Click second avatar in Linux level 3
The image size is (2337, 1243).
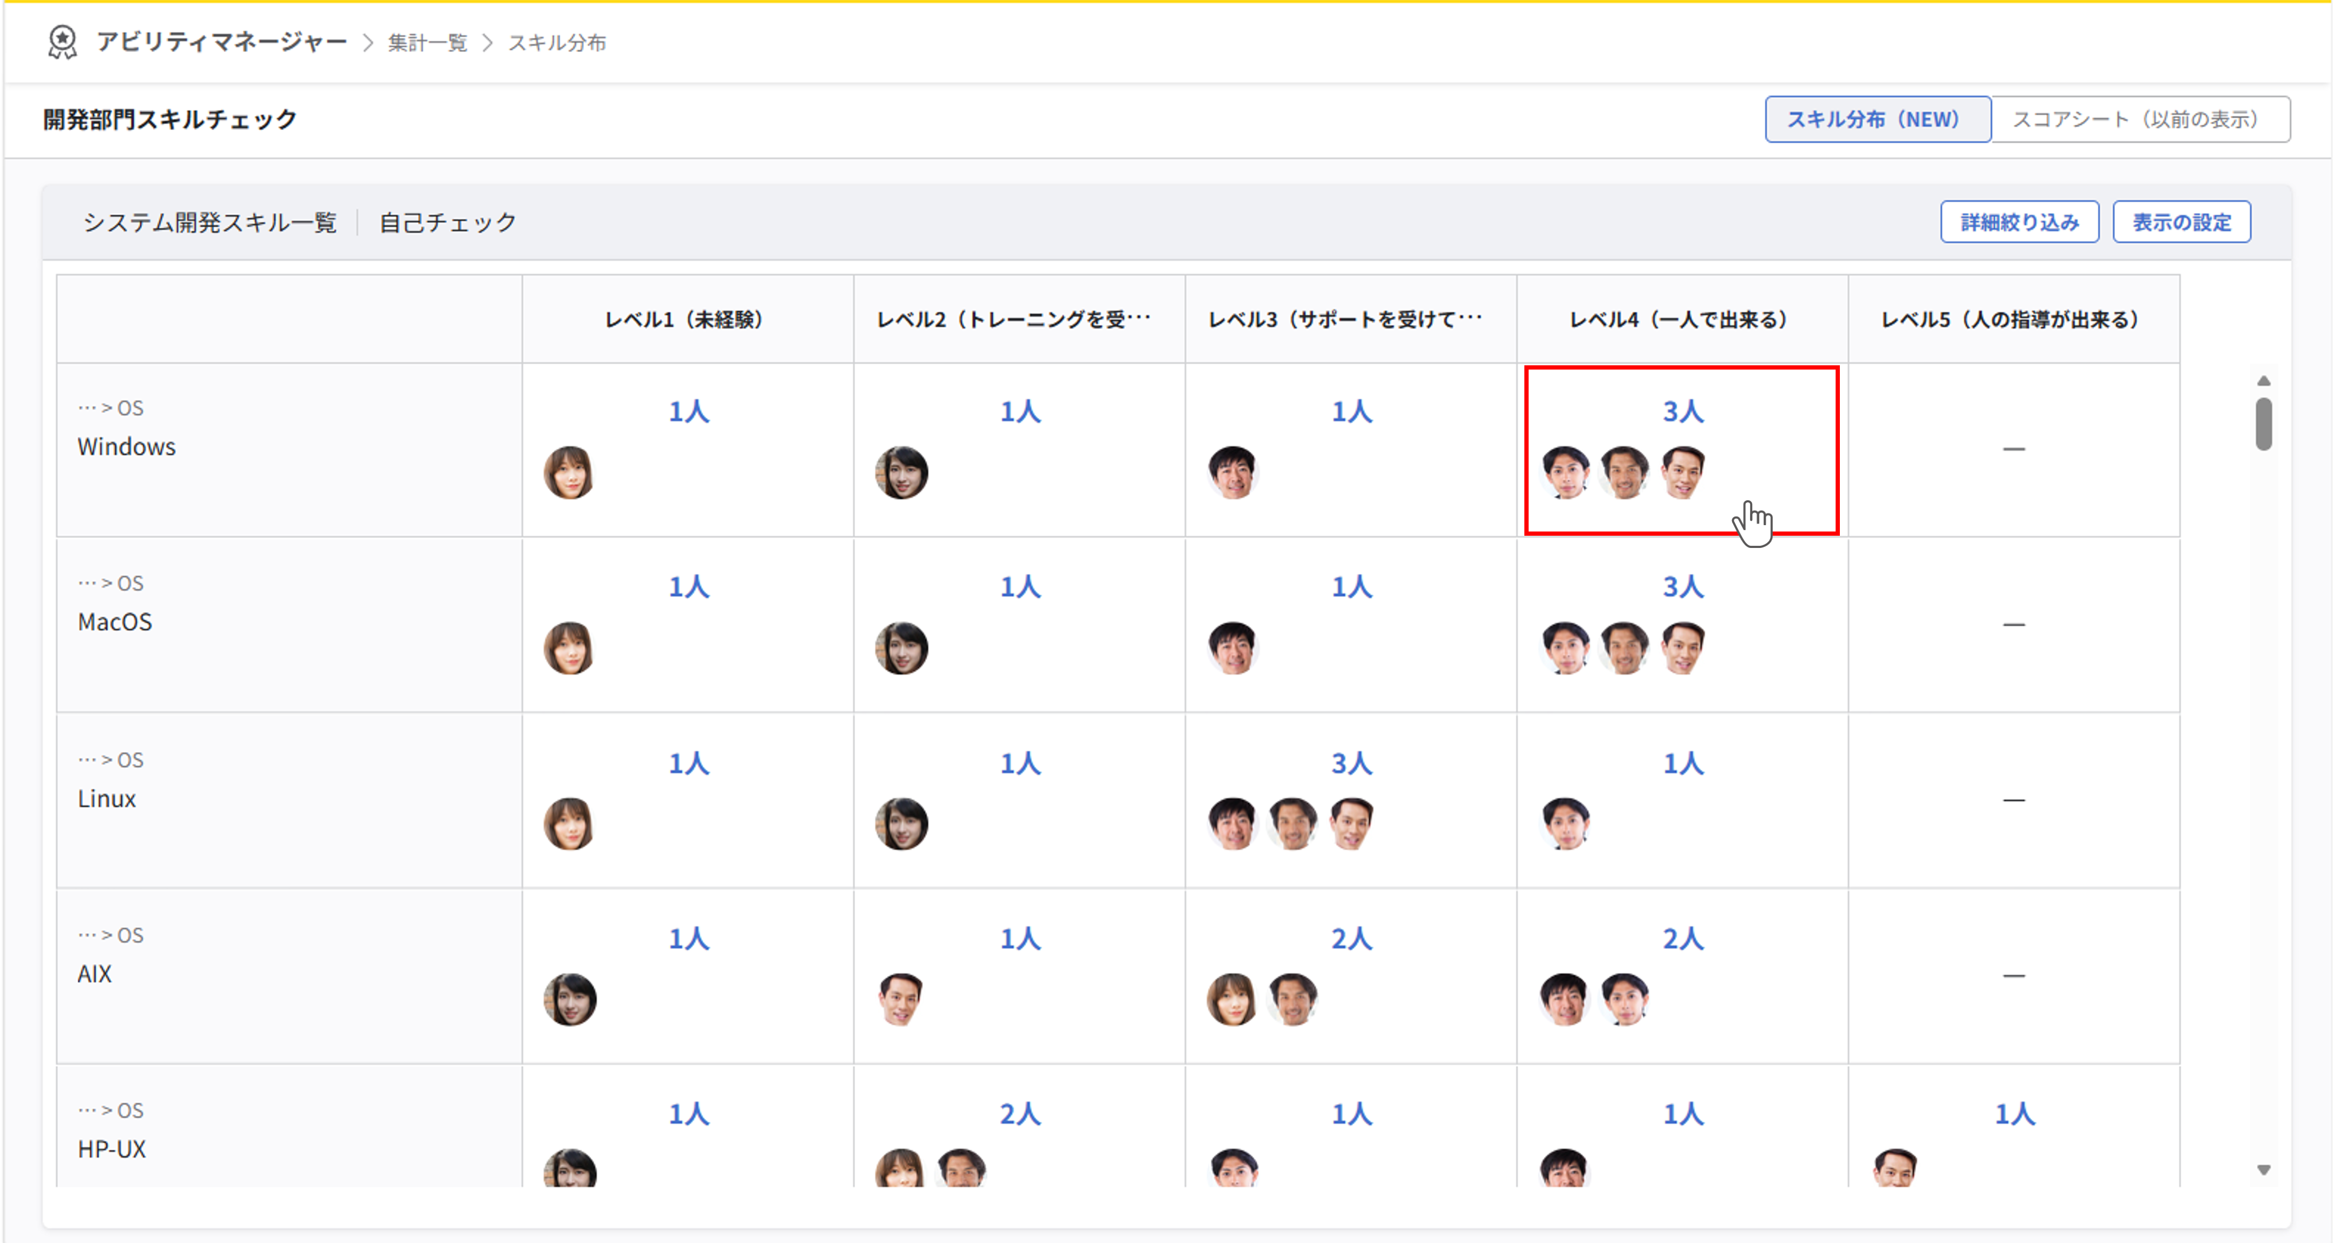[x=1292, y=824]
